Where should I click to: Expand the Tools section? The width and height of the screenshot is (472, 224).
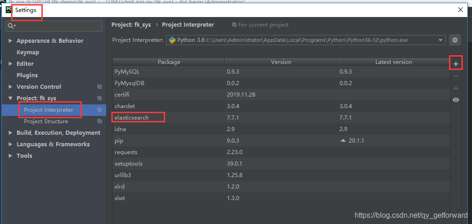point(11,155)
